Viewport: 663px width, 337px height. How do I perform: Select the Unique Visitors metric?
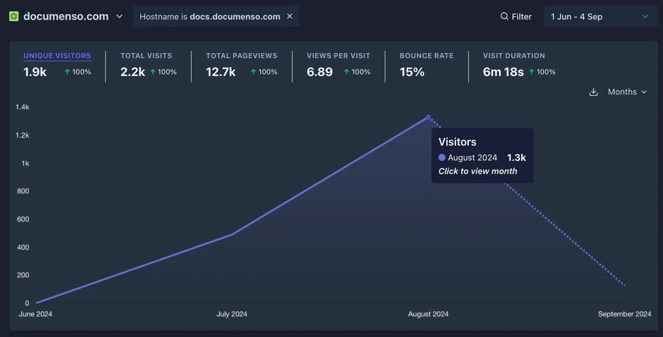(57, 56)
